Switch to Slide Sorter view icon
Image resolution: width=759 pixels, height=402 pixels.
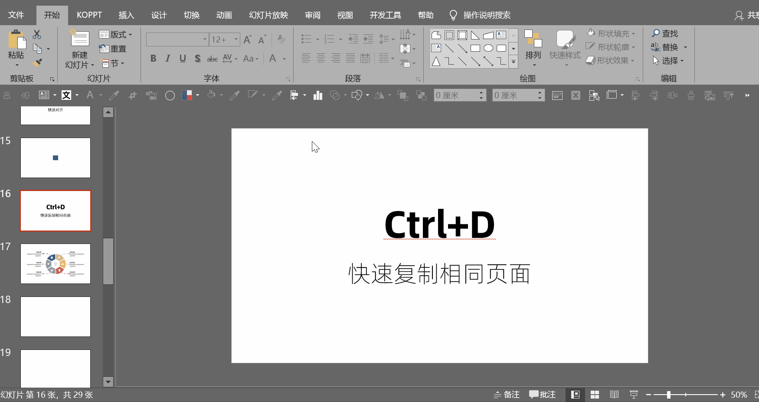coord(595,395)
